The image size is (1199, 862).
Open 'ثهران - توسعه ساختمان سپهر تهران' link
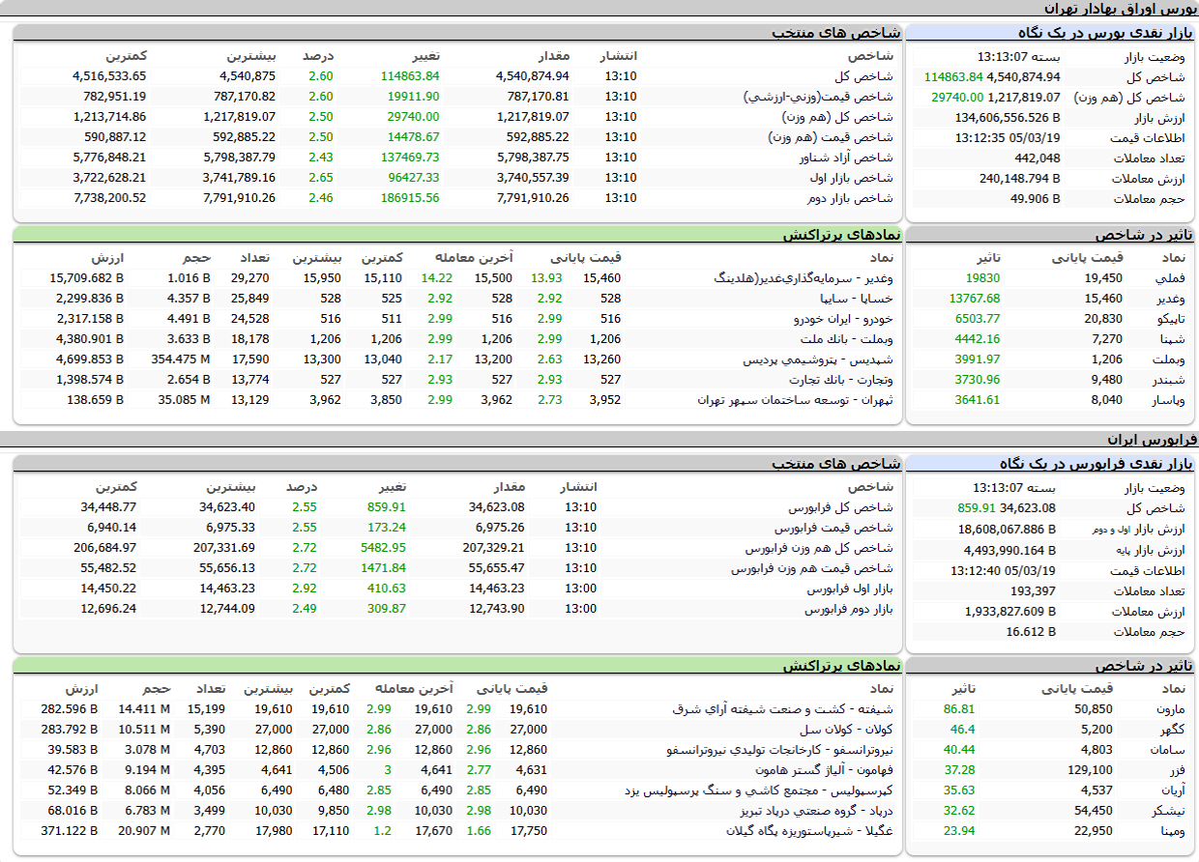click(x=796, y=400)
